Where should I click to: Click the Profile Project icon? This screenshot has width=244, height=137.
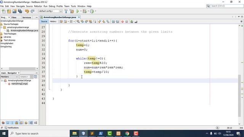tap(92, 11)
